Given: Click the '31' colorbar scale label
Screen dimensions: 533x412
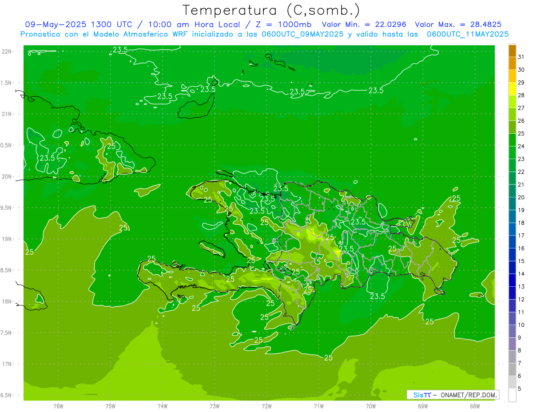Looking at the screenshot, I should click(x=521, y=57).
